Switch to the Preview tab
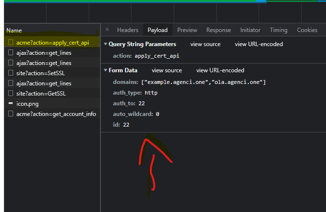 187,30
